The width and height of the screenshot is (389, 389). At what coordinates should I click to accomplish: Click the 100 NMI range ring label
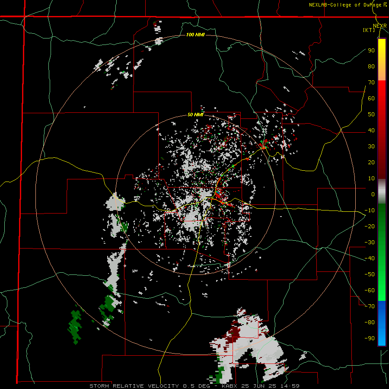click(x=195, y=35)
